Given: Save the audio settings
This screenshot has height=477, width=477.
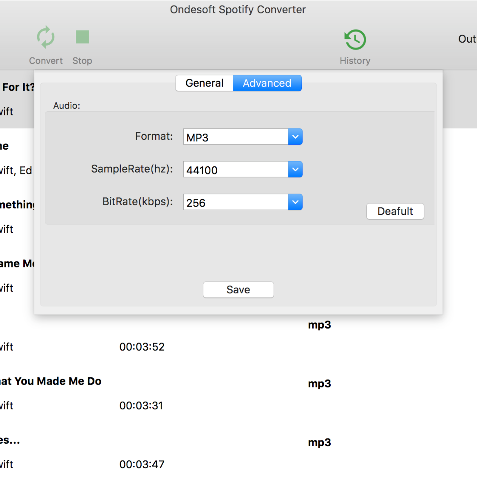Looking at the screenshot, I should [x=238, y=290].
